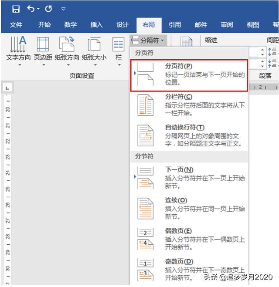Open the 纸张大小 paper size tool
Image resolution: width=279 pixels, height=287 pixels.
94,51
